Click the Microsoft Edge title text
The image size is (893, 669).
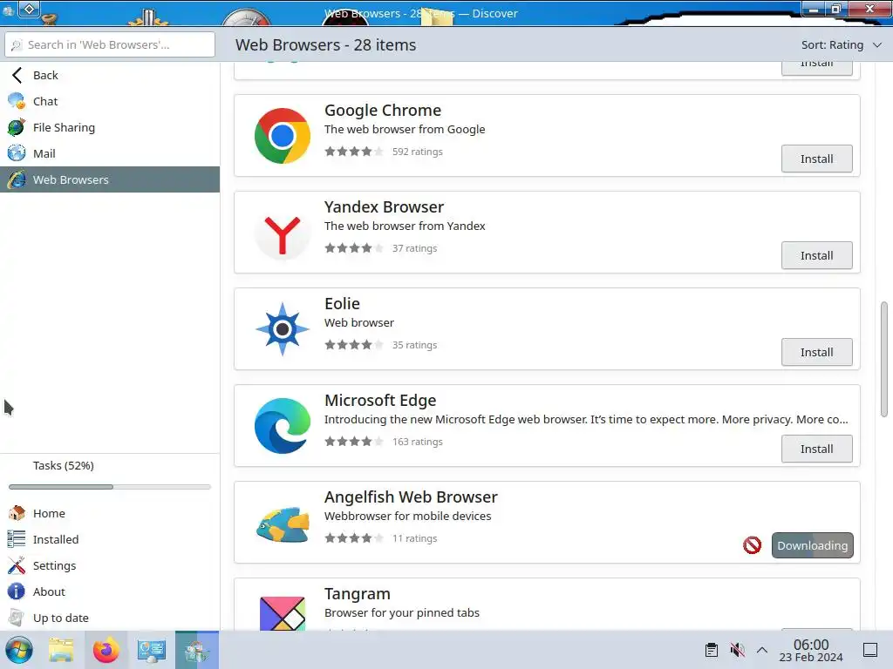[x=380, y=401]
